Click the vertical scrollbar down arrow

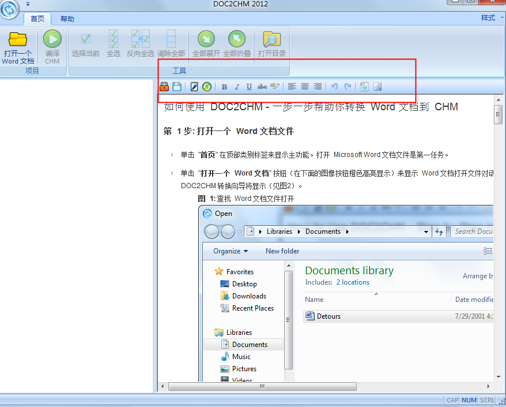(499, 377)
